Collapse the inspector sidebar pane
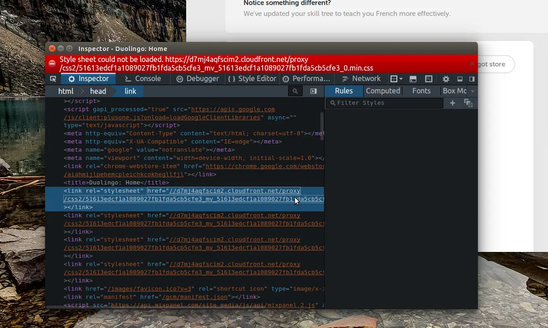This screenshot has width=548, height=328. [x=313, y=91]
